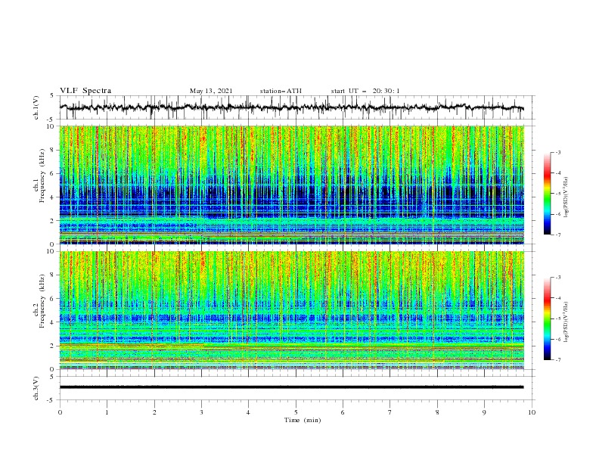599x463 pixels.
Task: Click the "-3" tick on ch.2 color bar
Action: click(558, 278)
